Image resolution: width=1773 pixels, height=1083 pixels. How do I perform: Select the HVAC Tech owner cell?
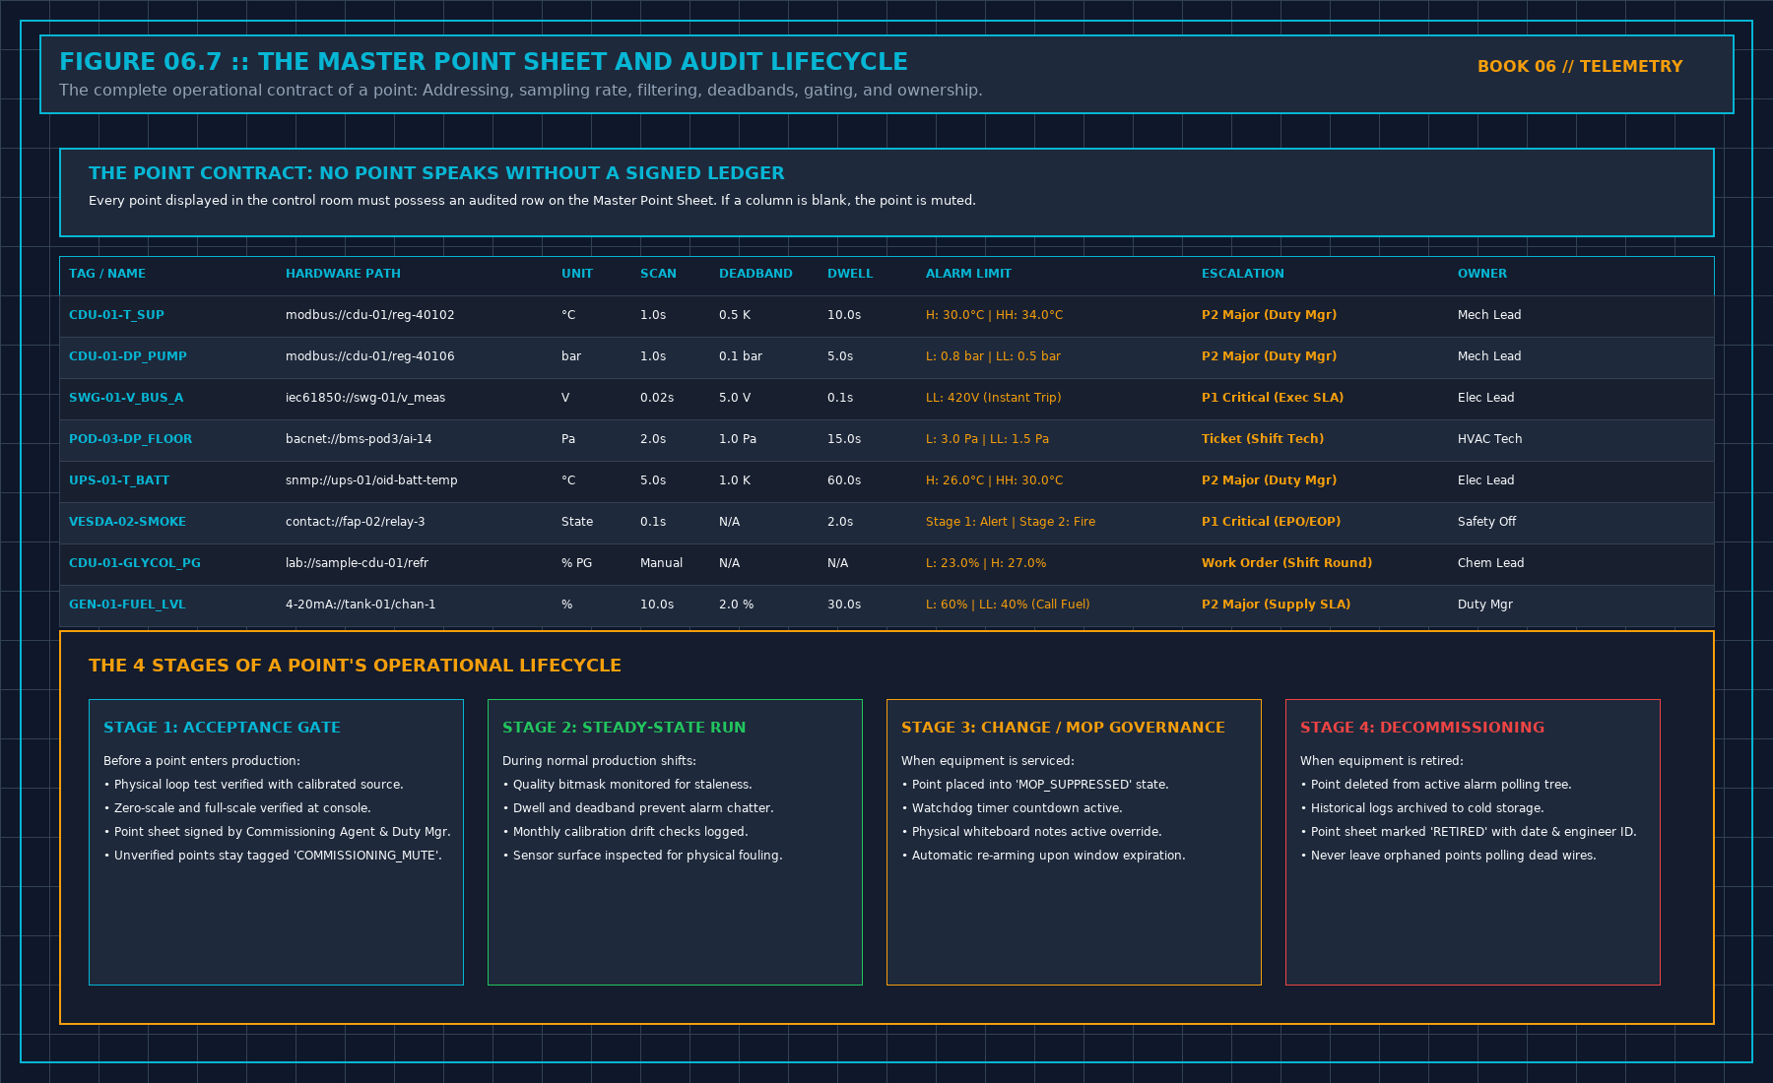[1489, 439]
